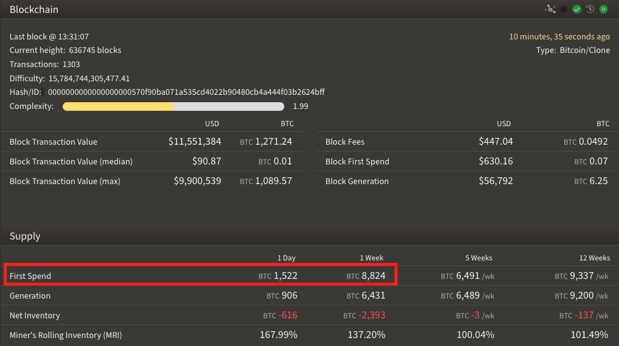Viewport: 619px width, 346px height.
Task: Click "Type: Bitcoin/Clone" label
Action: click(573, 50)
